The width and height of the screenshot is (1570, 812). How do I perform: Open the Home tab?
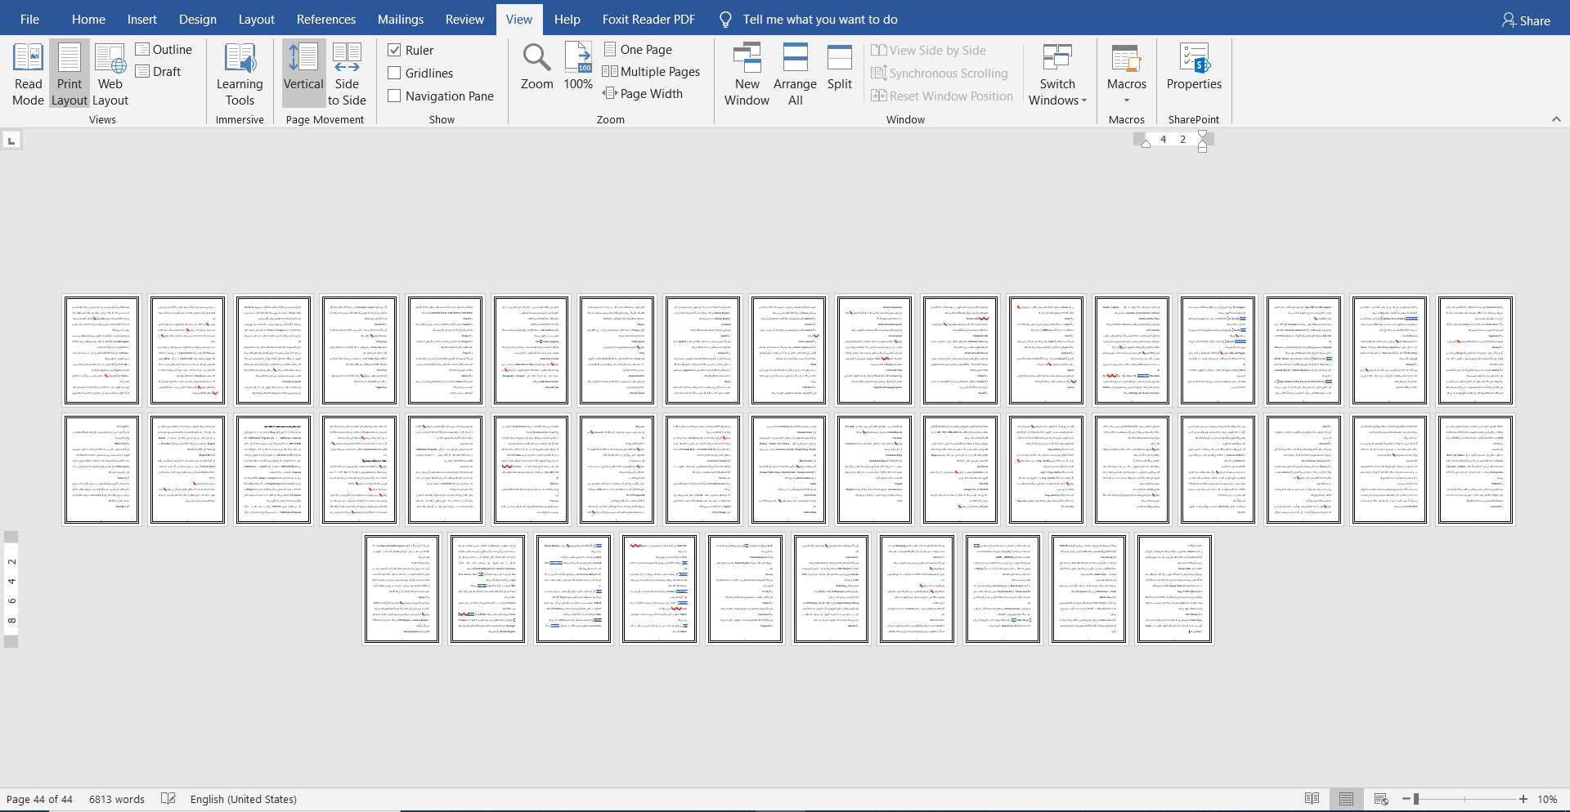coord(88,19)
